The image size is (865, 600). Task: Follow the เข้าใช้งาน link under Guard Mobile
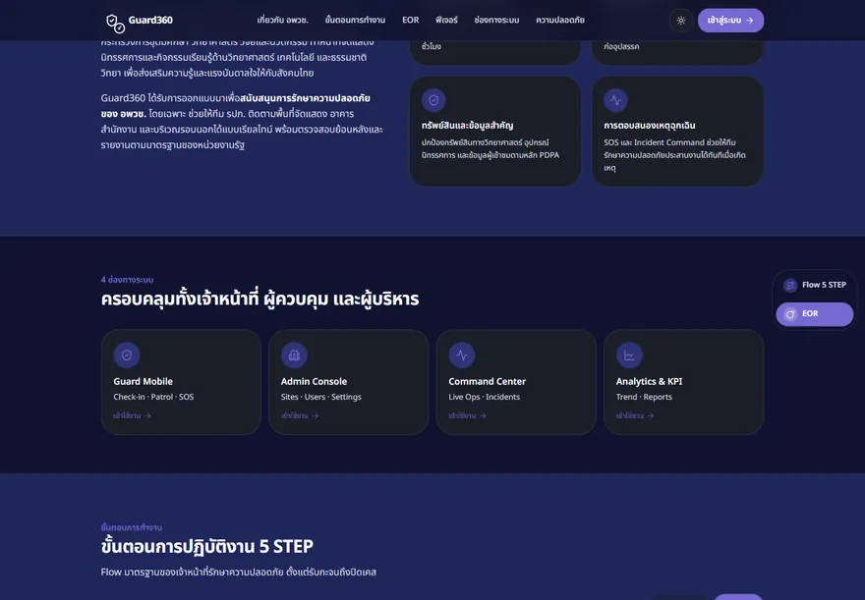click(133, 416)
